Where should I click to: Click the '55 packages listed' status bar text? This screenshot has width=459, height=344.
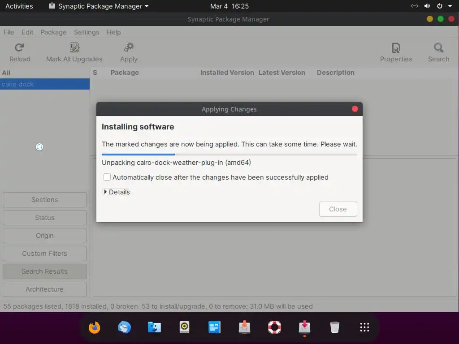click(x=158, y=306)
